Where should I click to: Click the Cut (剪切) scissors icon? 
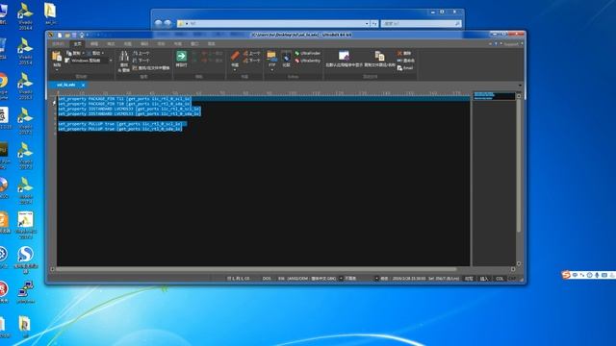(89, 53)
